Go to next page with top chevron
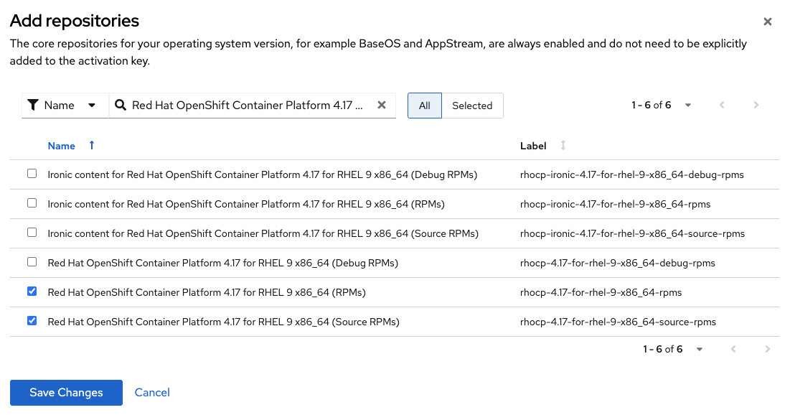The height and width of the screenshot is (415, 790). pyautogui.click(x=756, y=105)
